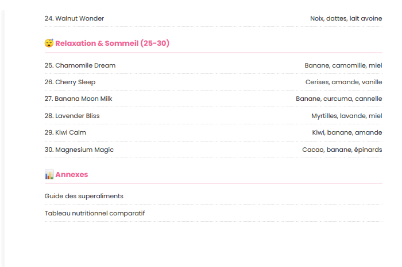Jump to the Banana Moon Milk recipe
This screenshot has width=402, height=267.
click(x=78, y=99)
